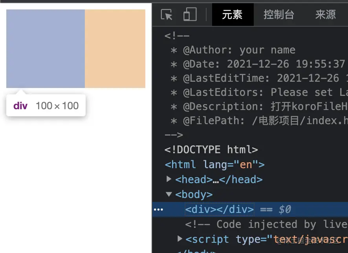Viewport: 348px width, 253px height.
Task: Select the <head>…</head> row text
Action: 219,179
